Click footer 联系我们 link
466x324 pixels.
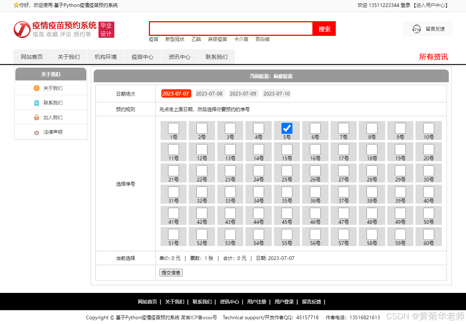click(x=202, y=302)
